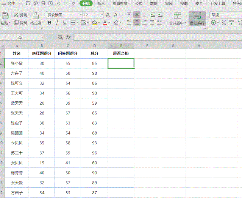Toggle Bold formatting
Screen dimensions: 242x198
pos(49,23)
